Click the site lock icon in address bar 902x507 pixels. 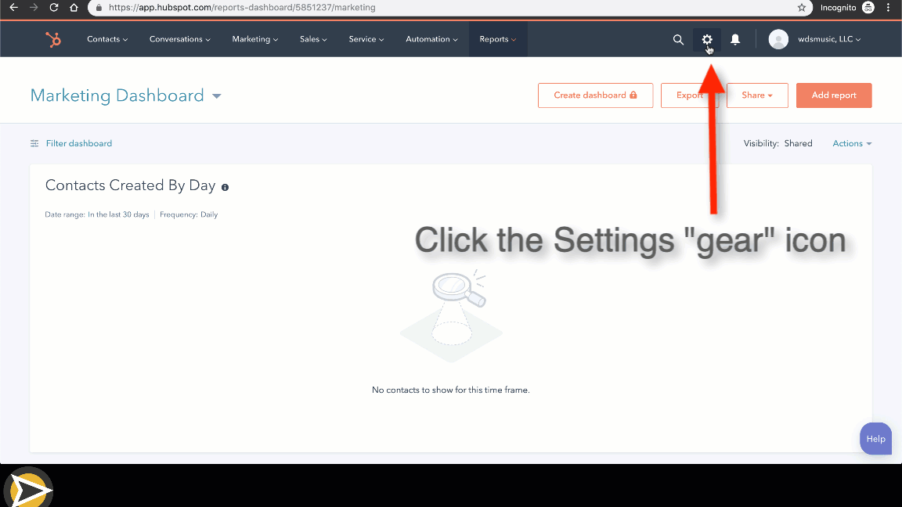[99, 8]
